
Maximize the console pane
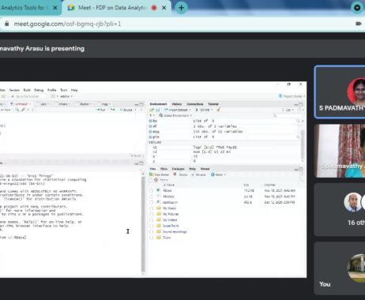(x=141, y=163)
